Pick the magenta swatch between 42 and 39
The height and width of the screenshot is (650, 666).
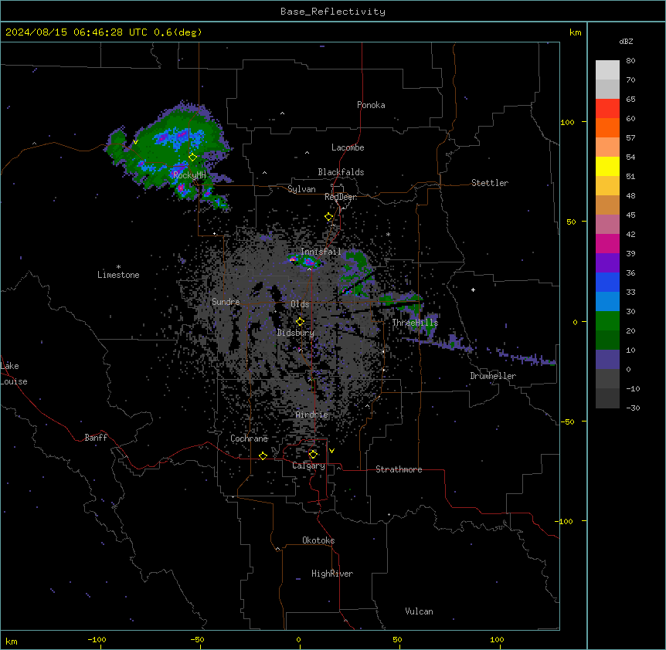tap(607, 243)
